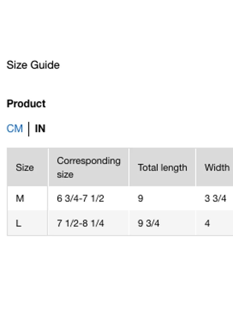Image resolution: width=233 pixels, height=310 pixels.
Task: Click the Size Guide heading
Action: [x=33, y=65]
